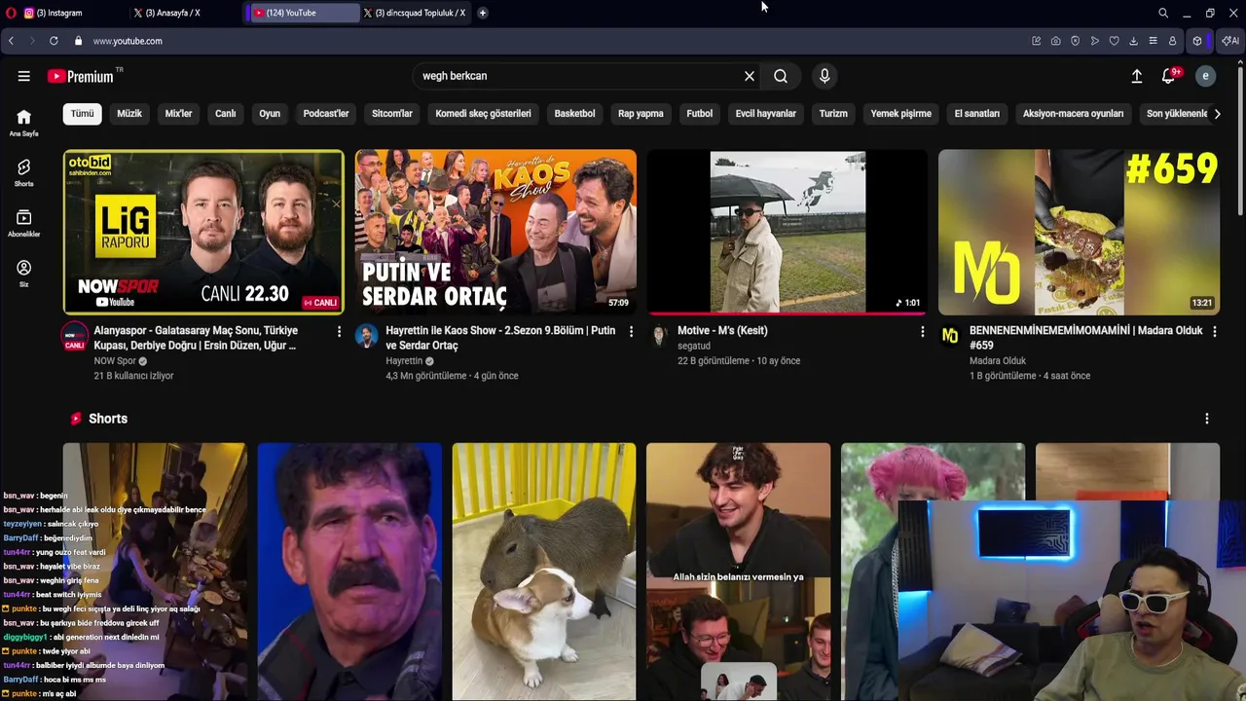Open Ana Sayfa in the sidebar
Image resolution: width=1246 pixels, height=701 pixels.
point(24,123)
